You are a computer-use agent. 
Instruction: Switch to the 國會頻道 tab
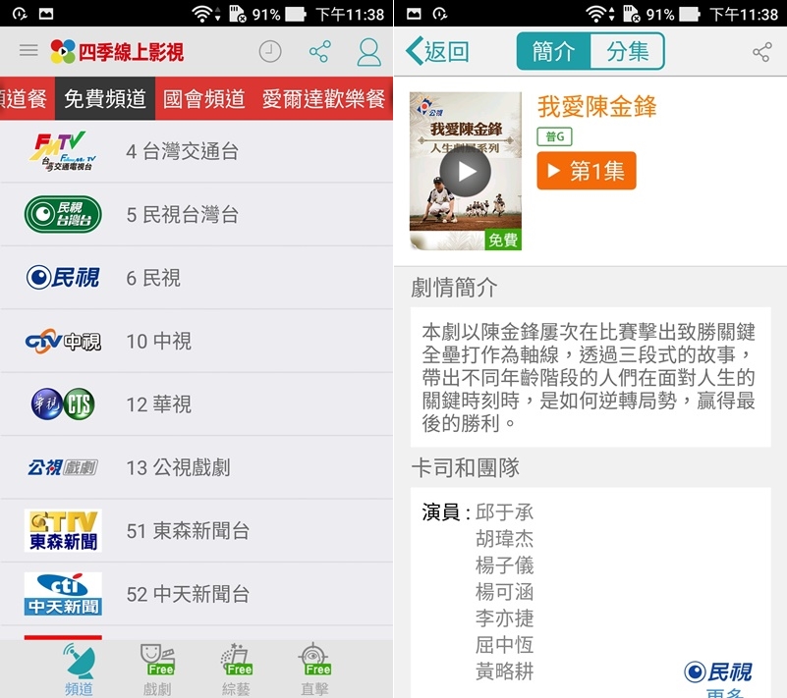[203, 99]
